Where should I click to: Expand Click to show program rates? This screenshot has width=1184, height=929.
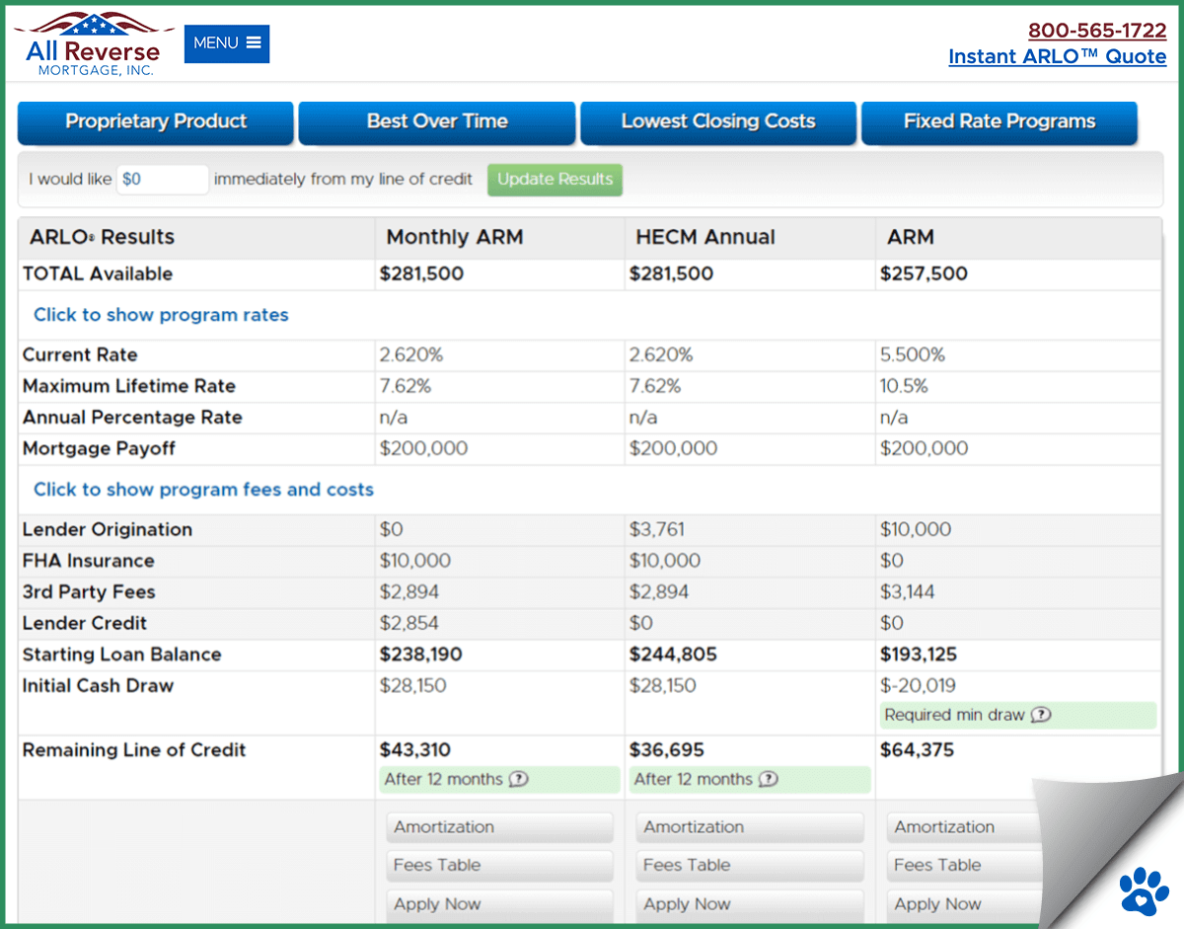pos(160,314)
